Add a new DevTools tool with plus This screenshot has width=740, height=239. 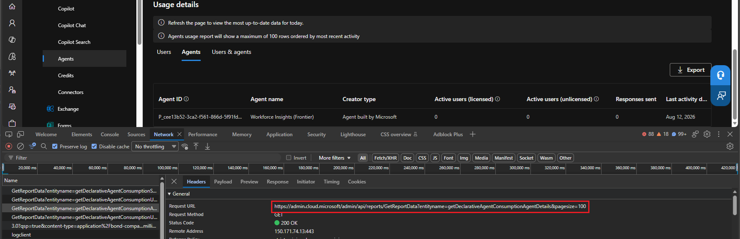[x=473, y=134]
